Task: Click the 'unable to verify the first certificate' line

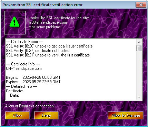Action: click(x=48, y=55)
